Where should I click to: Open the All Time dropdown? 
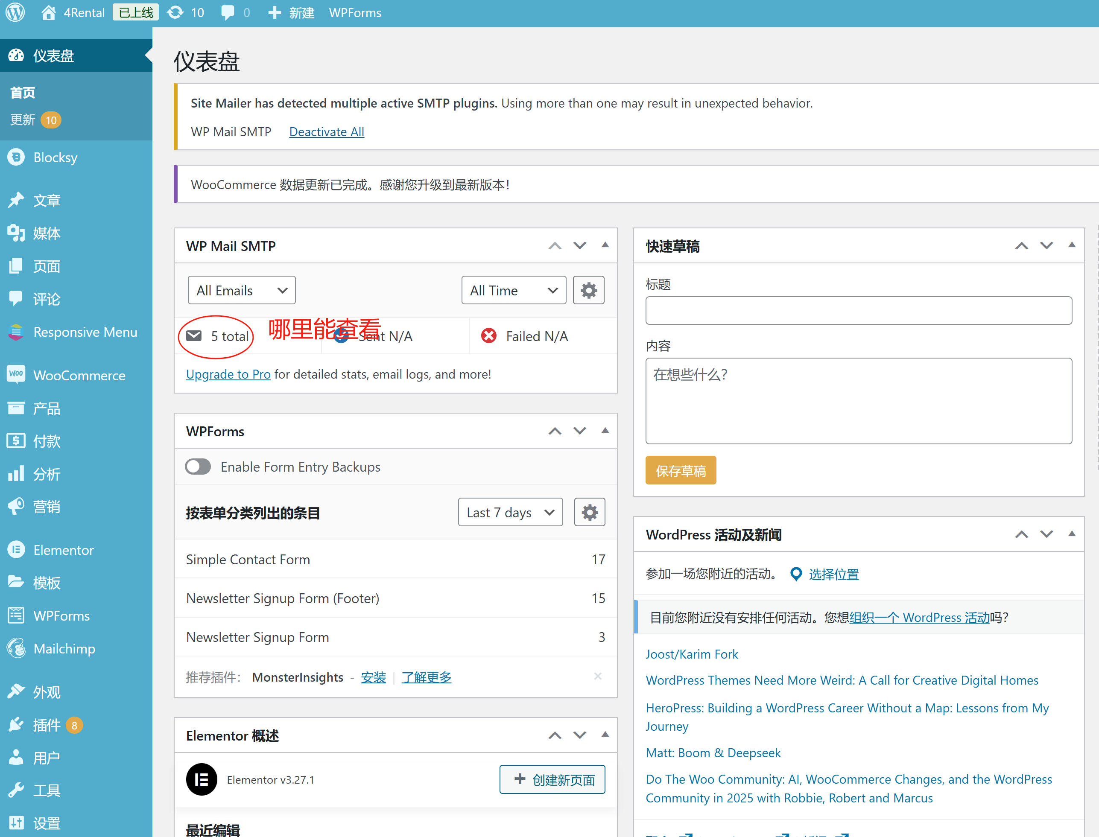coord(514,290)
